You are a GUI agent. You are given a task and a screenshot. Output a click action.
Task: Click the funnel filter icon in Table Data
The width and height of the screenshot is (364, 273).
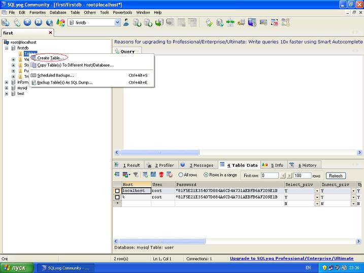(136, 175)
